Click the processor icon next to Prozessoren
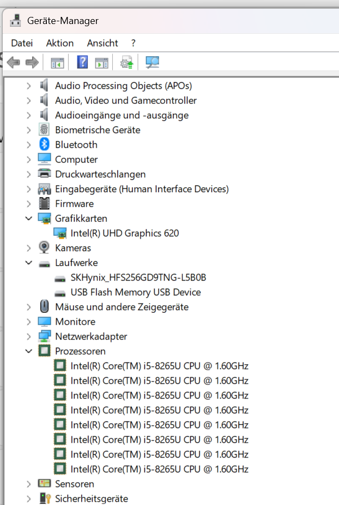Image resolution: width=339 pixels, height=505 pixels. pos(44,350)
